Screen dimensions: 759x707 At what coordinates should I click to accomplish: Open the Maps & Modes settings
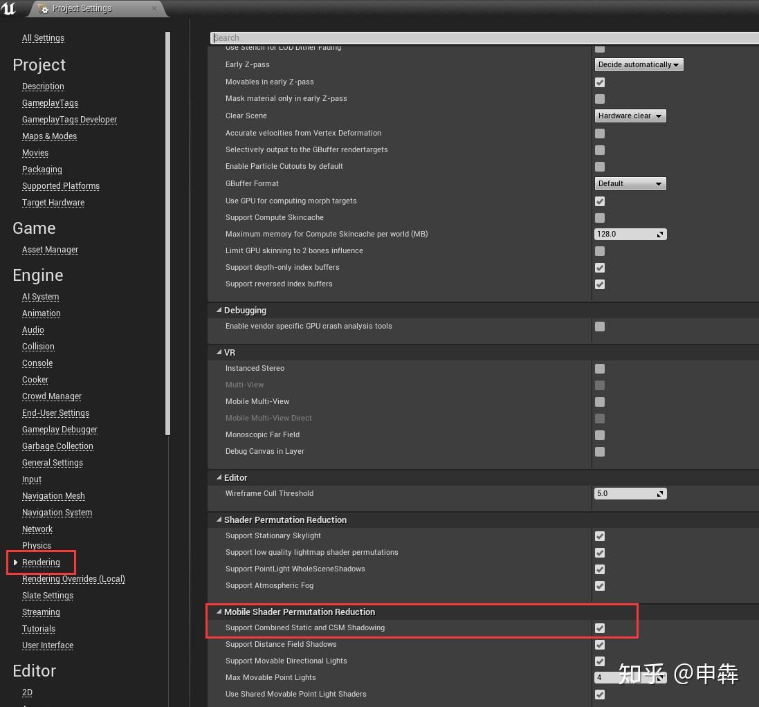pos(49,136)
